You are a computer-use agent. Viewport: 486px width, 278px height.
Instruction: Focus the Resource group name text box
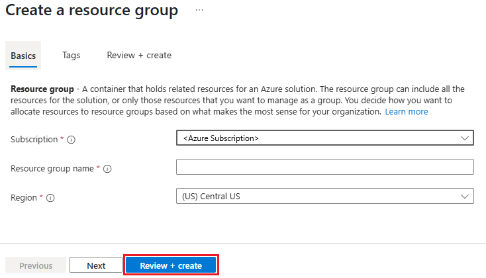click(x=324, y=167)
